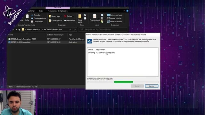This screenshot has height=115, width=205.
Task: Click date 15/10/2020 06:57 cell
Action: (x=54, y=39)
